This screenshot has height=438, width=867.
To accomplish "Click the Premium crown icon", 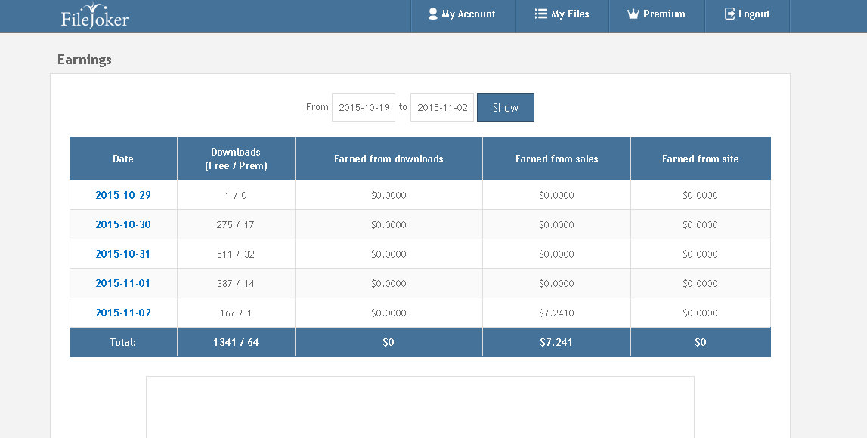I will (x=633, y=14).
